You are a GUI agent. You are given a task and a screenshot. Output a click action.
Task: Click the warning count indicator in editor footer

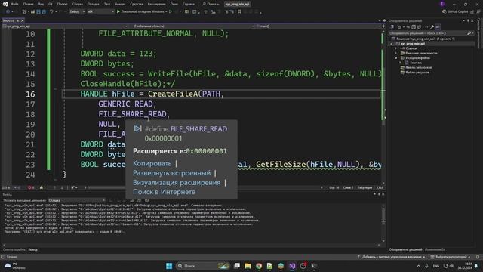42,187
